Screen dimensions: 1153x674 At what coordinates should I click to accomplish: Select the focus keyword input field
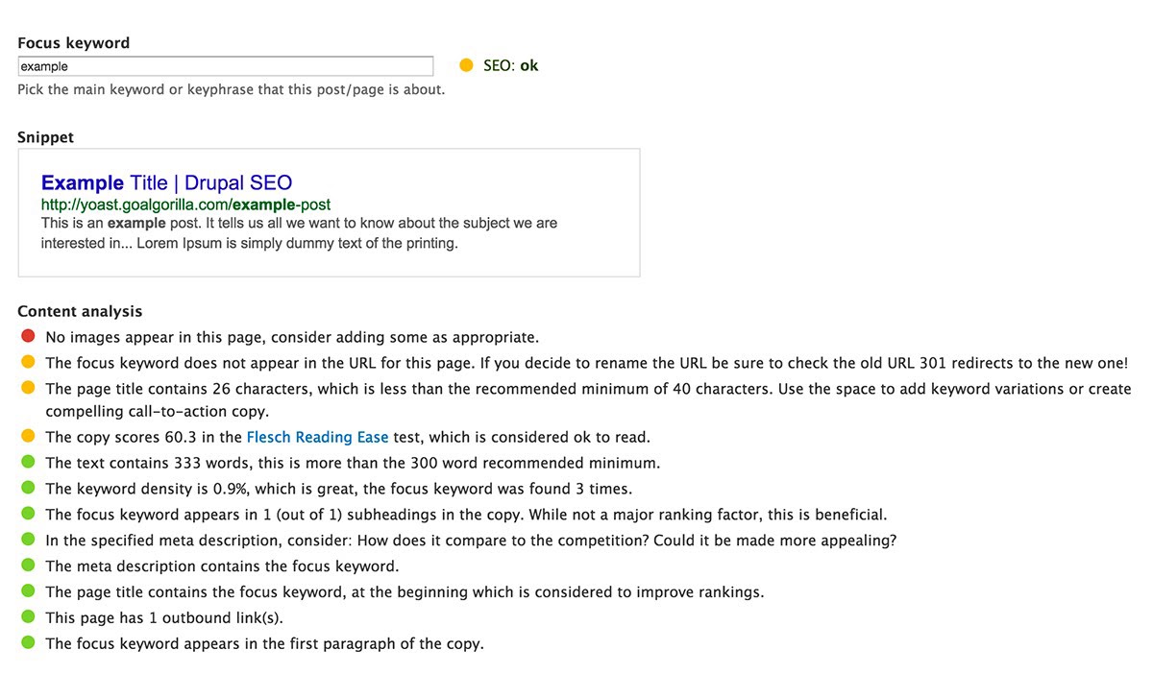pyautogui.click(x=225, y=65)
